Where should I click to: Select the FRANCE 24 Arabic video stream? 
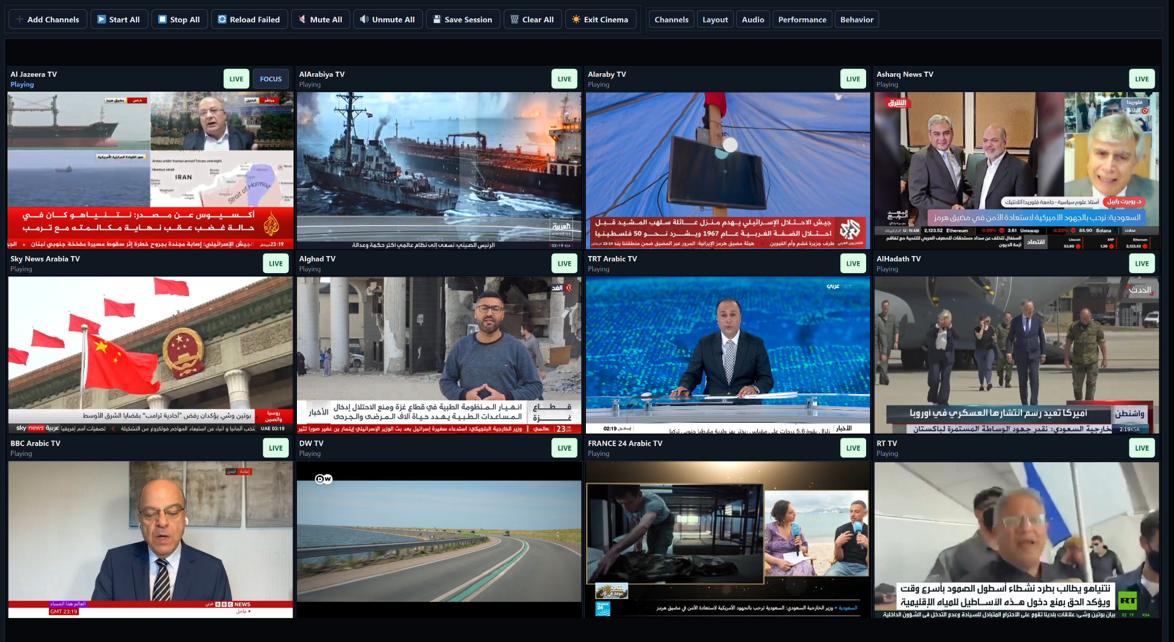[x=728, y=539]
